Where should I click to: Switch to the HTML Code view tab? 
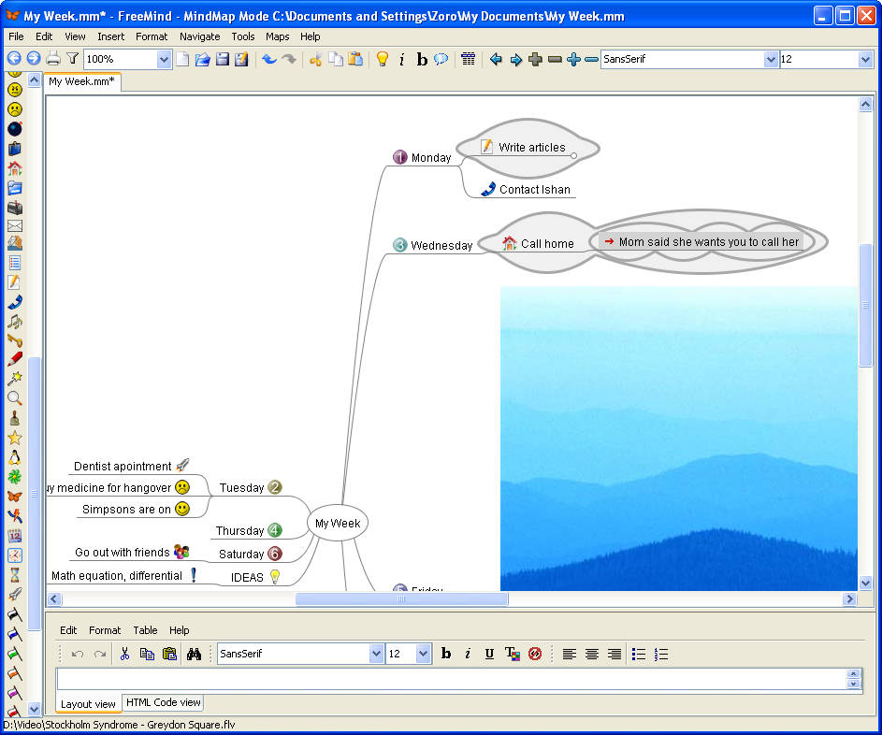163,703
